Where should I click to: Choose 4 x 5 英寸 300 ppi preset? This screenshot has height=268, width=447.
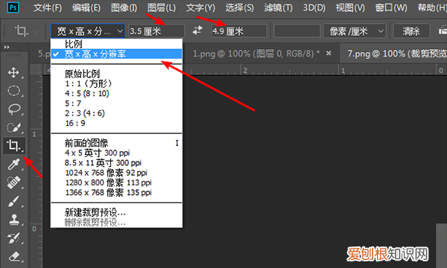pos(116,153)
